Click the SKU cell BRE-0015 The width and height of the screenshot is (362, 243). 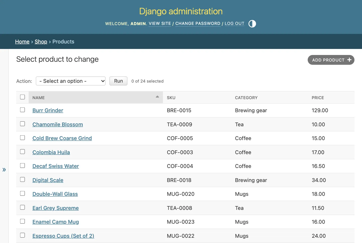[179, 110]
